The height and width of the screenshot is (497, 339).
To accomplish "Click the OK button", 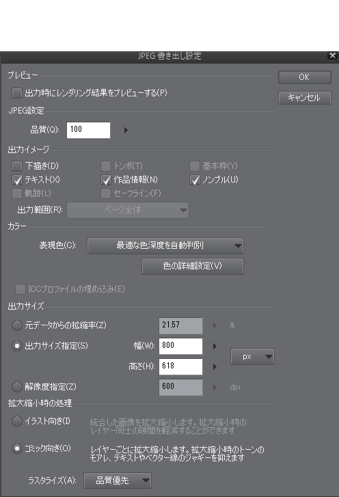I will (x=304, y=77).
